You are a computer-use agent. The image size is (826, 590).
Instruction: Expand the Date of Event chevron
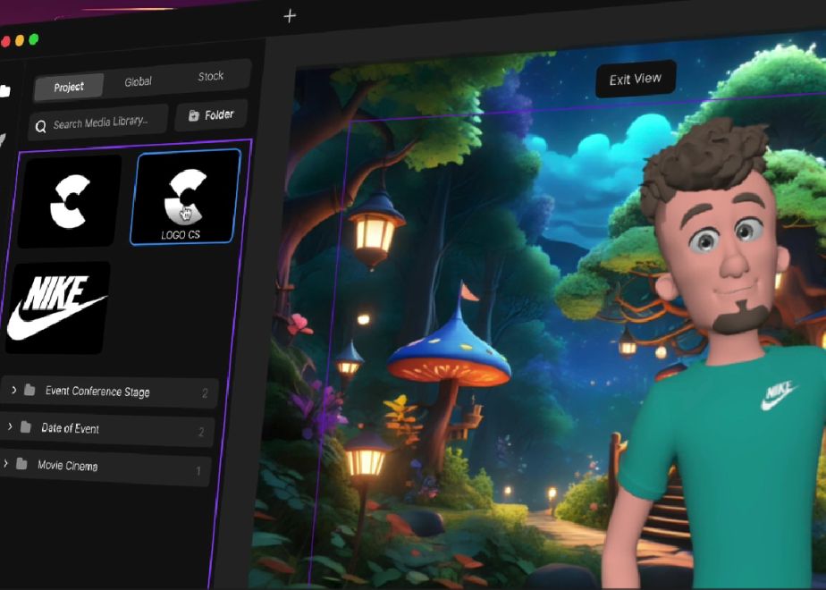(10, 426)
